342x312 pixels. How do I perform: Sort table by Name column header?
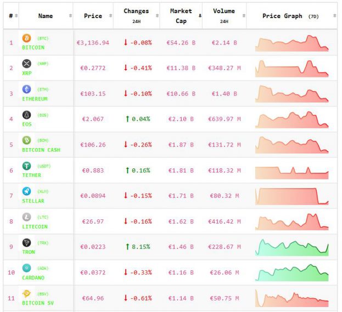[46, 16]
